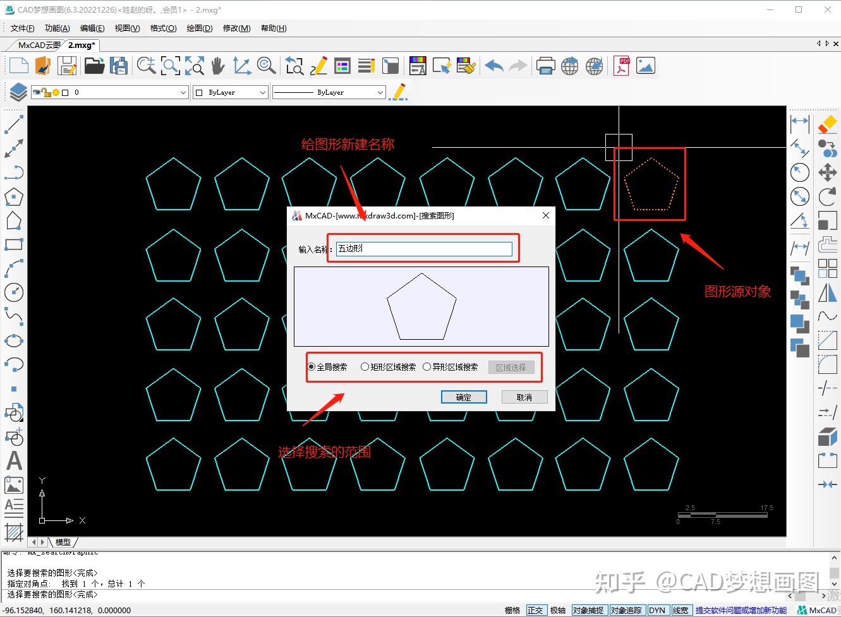Select the rectangle area search option 矩形区域搜索
841x617 pixels.
[x=388, y=367]
